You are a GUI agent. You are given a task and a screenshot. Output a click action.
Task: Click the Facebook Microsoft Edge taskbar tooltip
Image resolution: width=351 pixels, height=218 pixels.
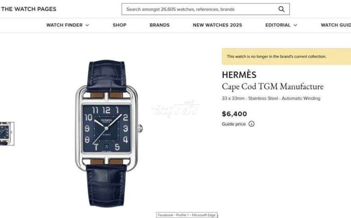coord(187,215)
